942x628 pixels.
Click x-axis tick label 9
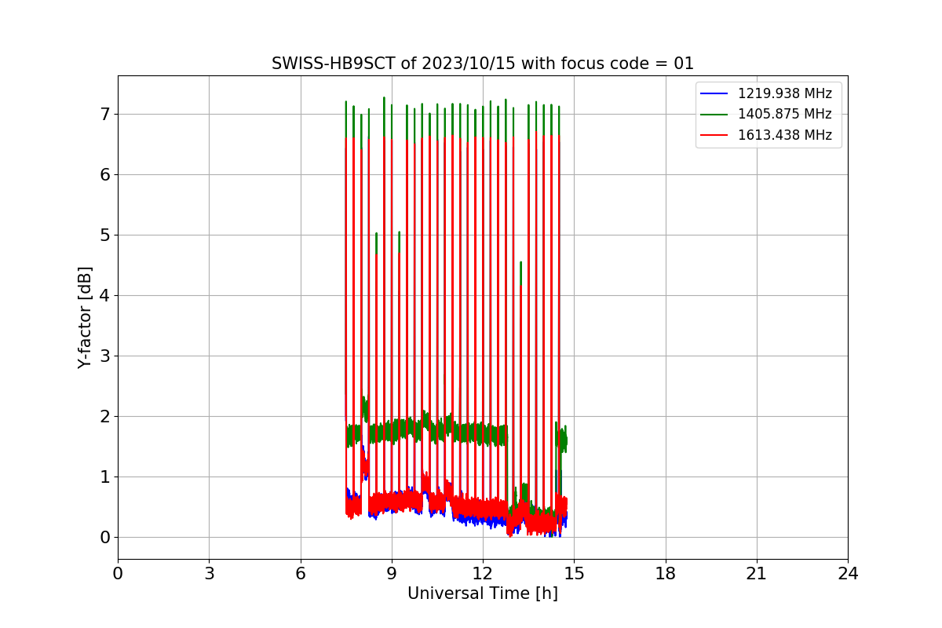[x=392, y=574]
